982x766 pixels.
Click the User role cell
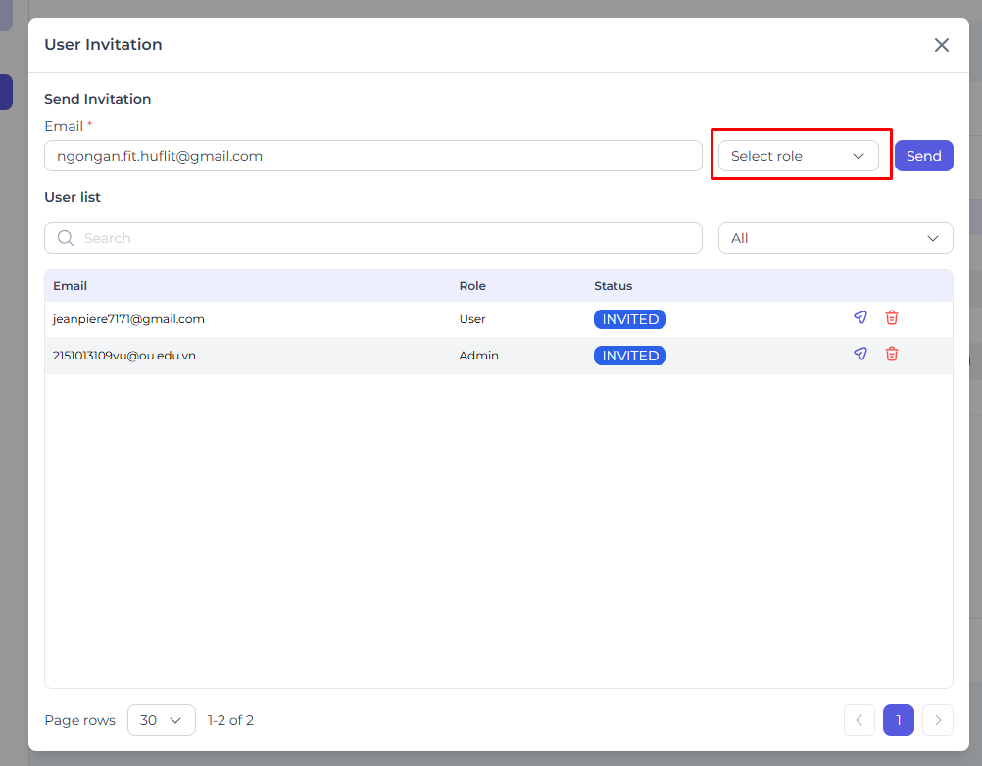tap(471, 319)
